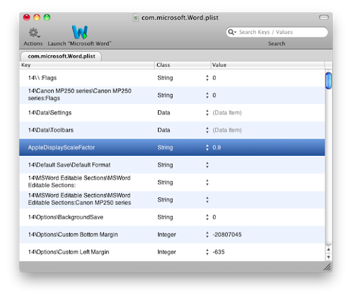Click (Data Item) value for 14\Data\Toolbars
The width and height of the screenshot is (352, 299).
pos(227,130)
